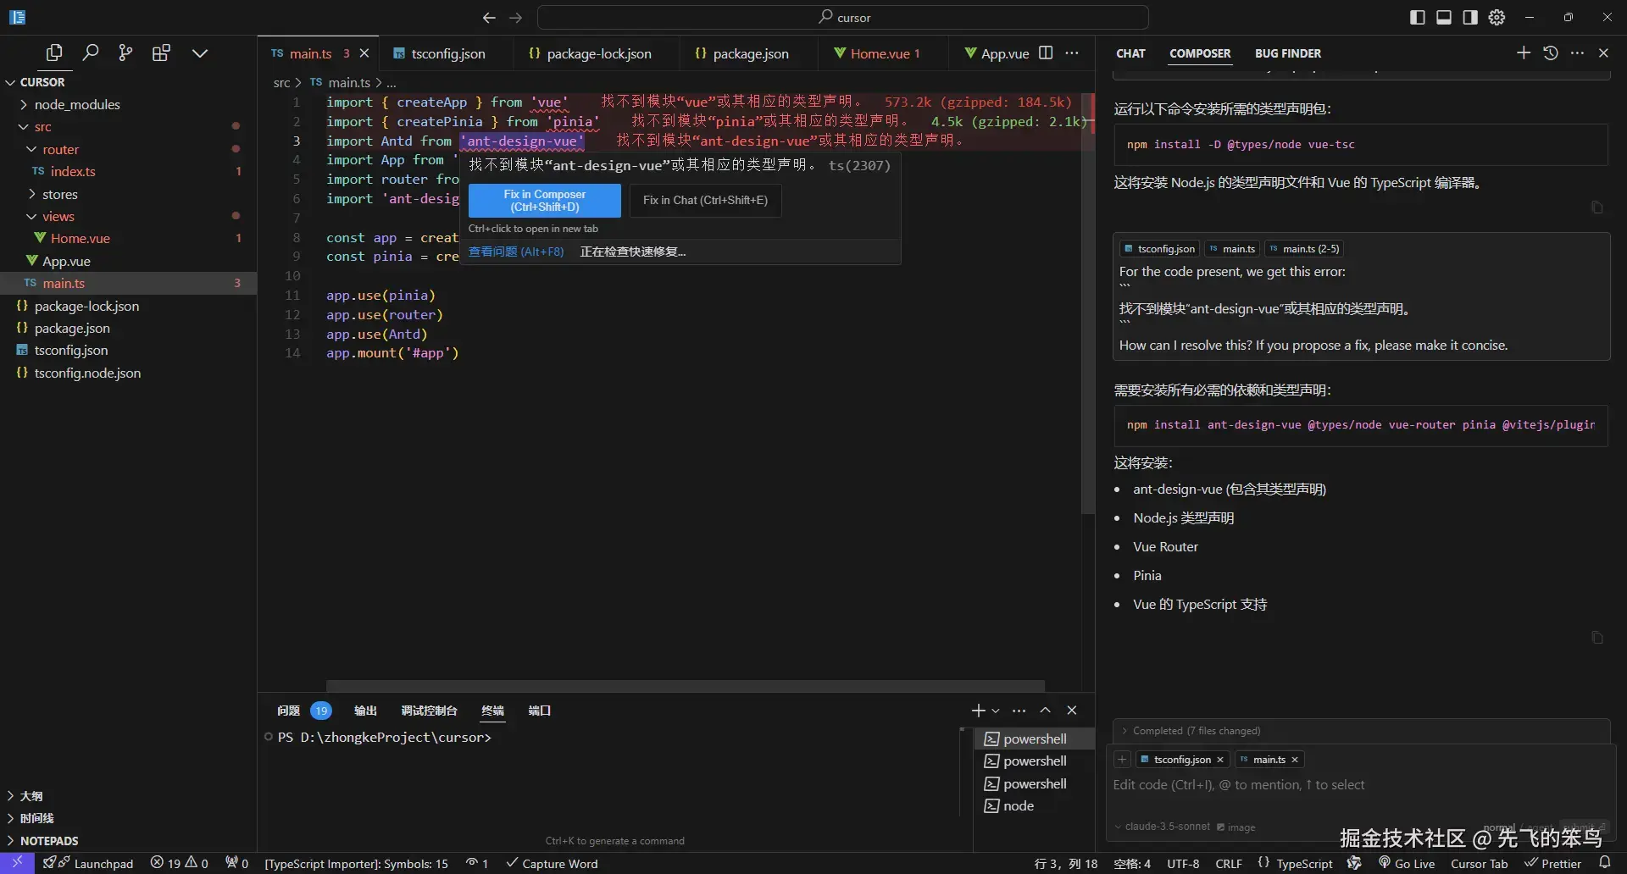Copy the first response with copy icon
Screen dimensions: 1627x874
1596,207
